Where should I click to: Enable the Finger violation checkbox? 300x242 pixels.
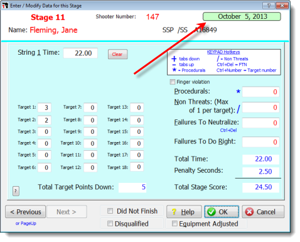(173, 82)
